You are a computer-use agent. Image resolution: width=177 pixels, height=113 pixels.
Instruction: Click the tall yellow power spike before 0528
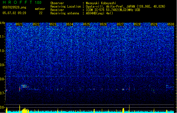pos(129,109)
